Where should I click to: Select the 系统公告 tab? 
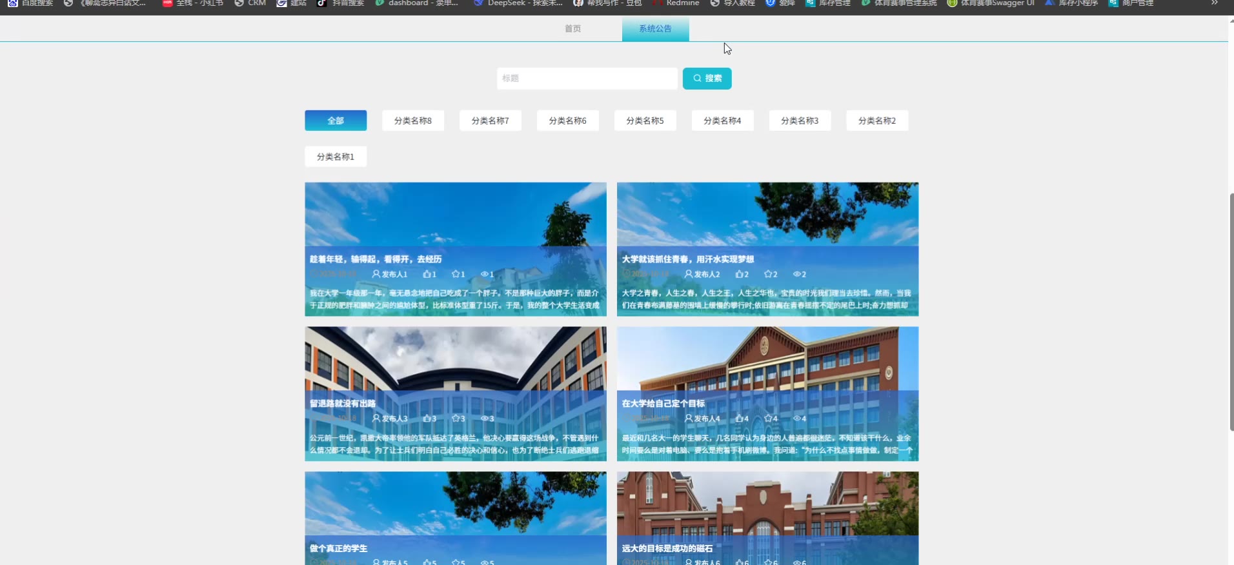coord(655,28)
